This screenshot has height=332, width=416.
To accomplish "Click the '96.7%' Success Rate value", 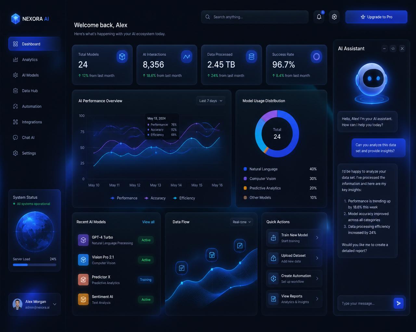I will click(x=283, y=65).
